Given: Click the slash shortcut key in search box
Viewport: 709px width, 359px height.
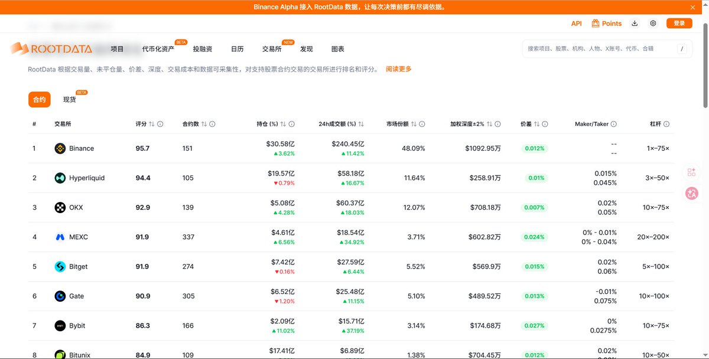Looking at the screenshot, I should [x=682, y=49].
